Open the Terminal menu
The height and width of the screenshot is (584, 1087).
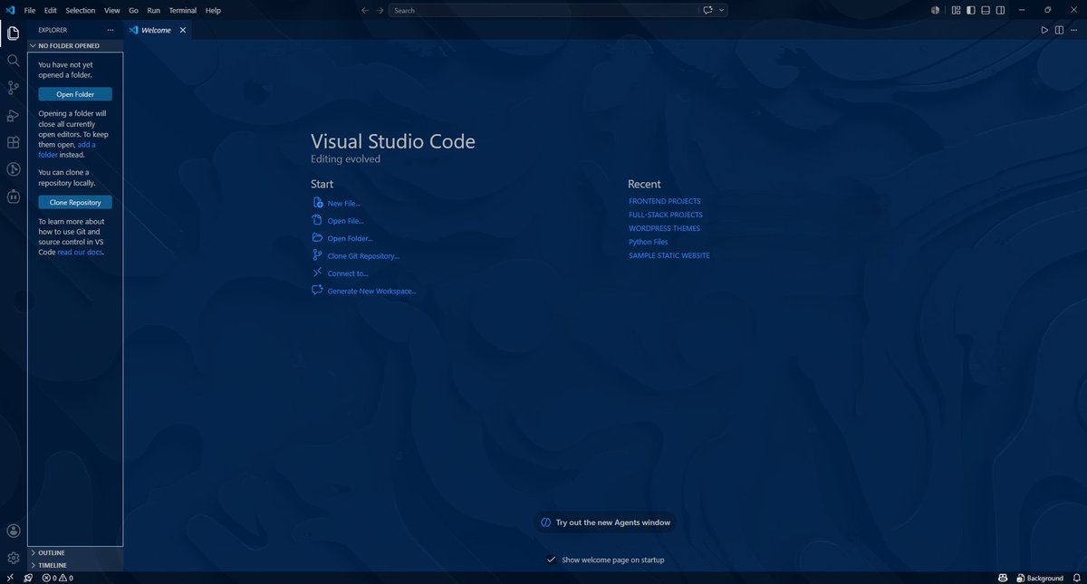pyautogui.click(x=183, y=10)
